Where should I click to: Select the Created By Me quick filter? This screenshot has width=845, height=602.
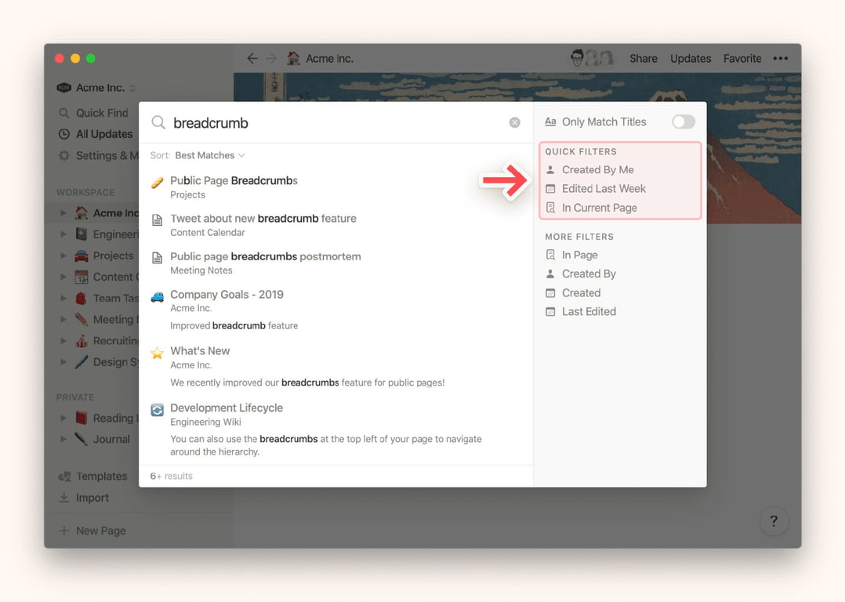pos(597,169)
